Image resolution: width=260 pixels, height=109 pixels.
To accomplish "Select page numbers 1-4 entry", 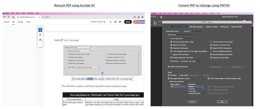I will click(x=178, y=87).
